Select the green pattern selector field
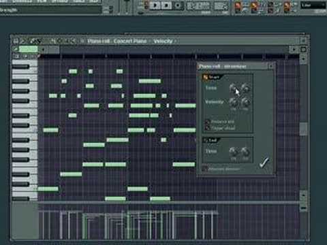327x245 pixels. (x=29, y=49)
